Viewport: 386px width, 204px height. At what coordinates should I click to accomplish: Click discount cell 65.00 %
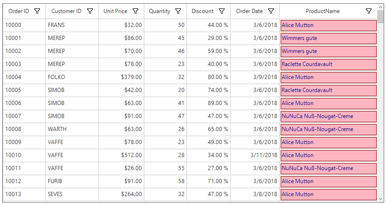click(x=208, y=129)
